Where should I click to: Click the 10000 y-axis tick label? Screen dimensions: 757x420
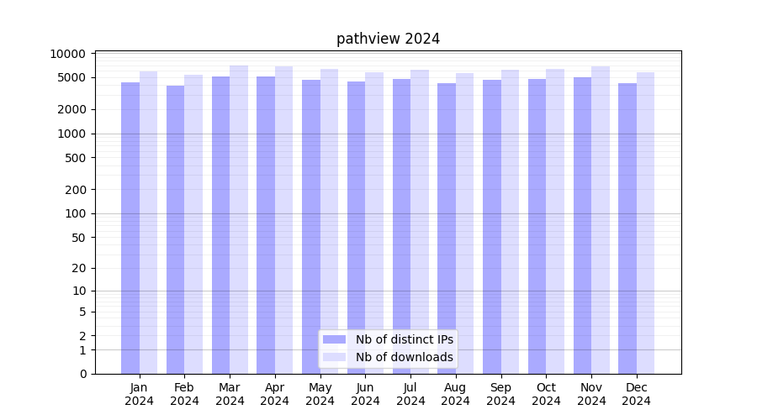(x=68, y=54)
